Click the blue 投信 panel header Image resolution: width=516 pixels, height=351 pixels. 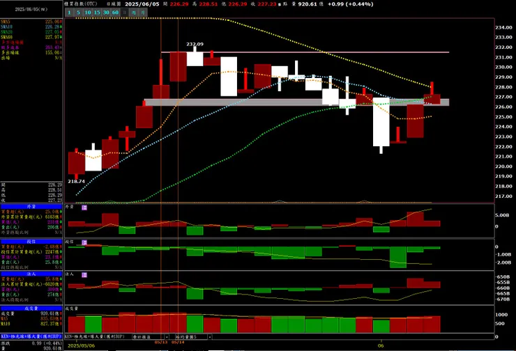tap(31, 242)
